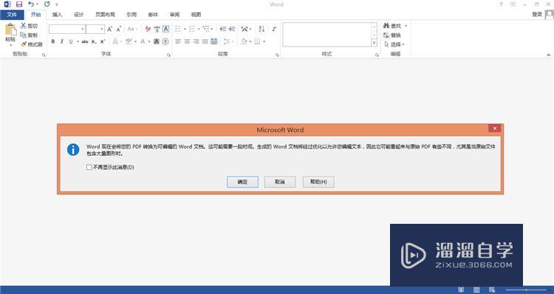Open the font name combo box
This screenshot has height=294, width=554.
point(67,29)
